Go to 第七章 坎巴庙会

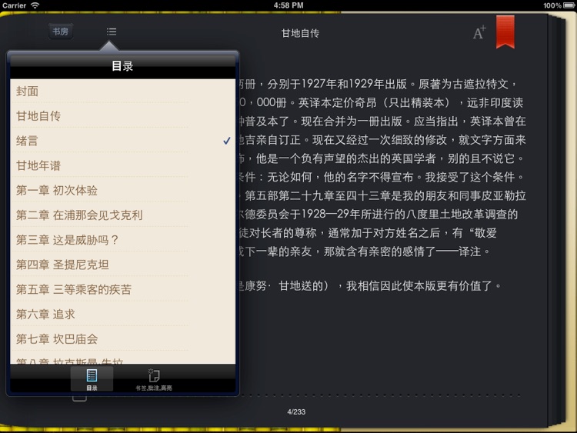pyautogui.click(x=123, y=339)
